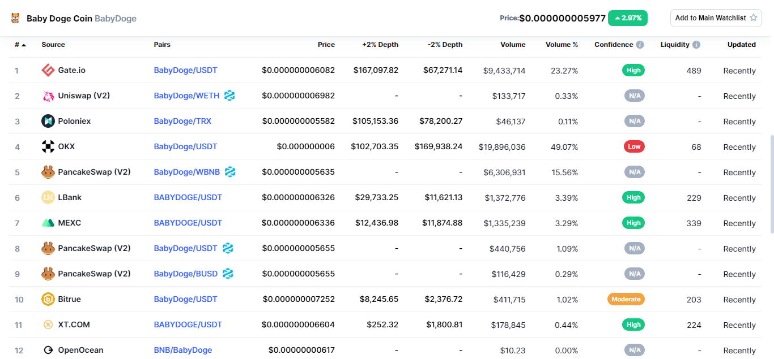Image resolution: width=774 pixels, height=359 pixels.
Task: Open the BabyDoge/WETH pair link
Action: coord(186,96)
